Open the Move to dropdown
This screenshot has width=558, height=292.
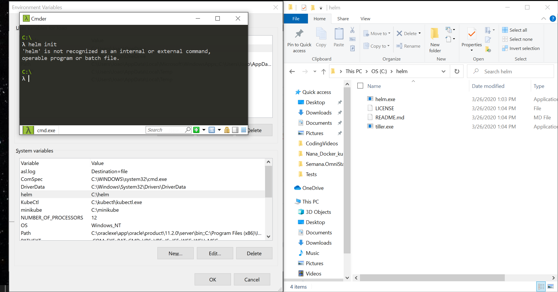(x=377, y=33)
